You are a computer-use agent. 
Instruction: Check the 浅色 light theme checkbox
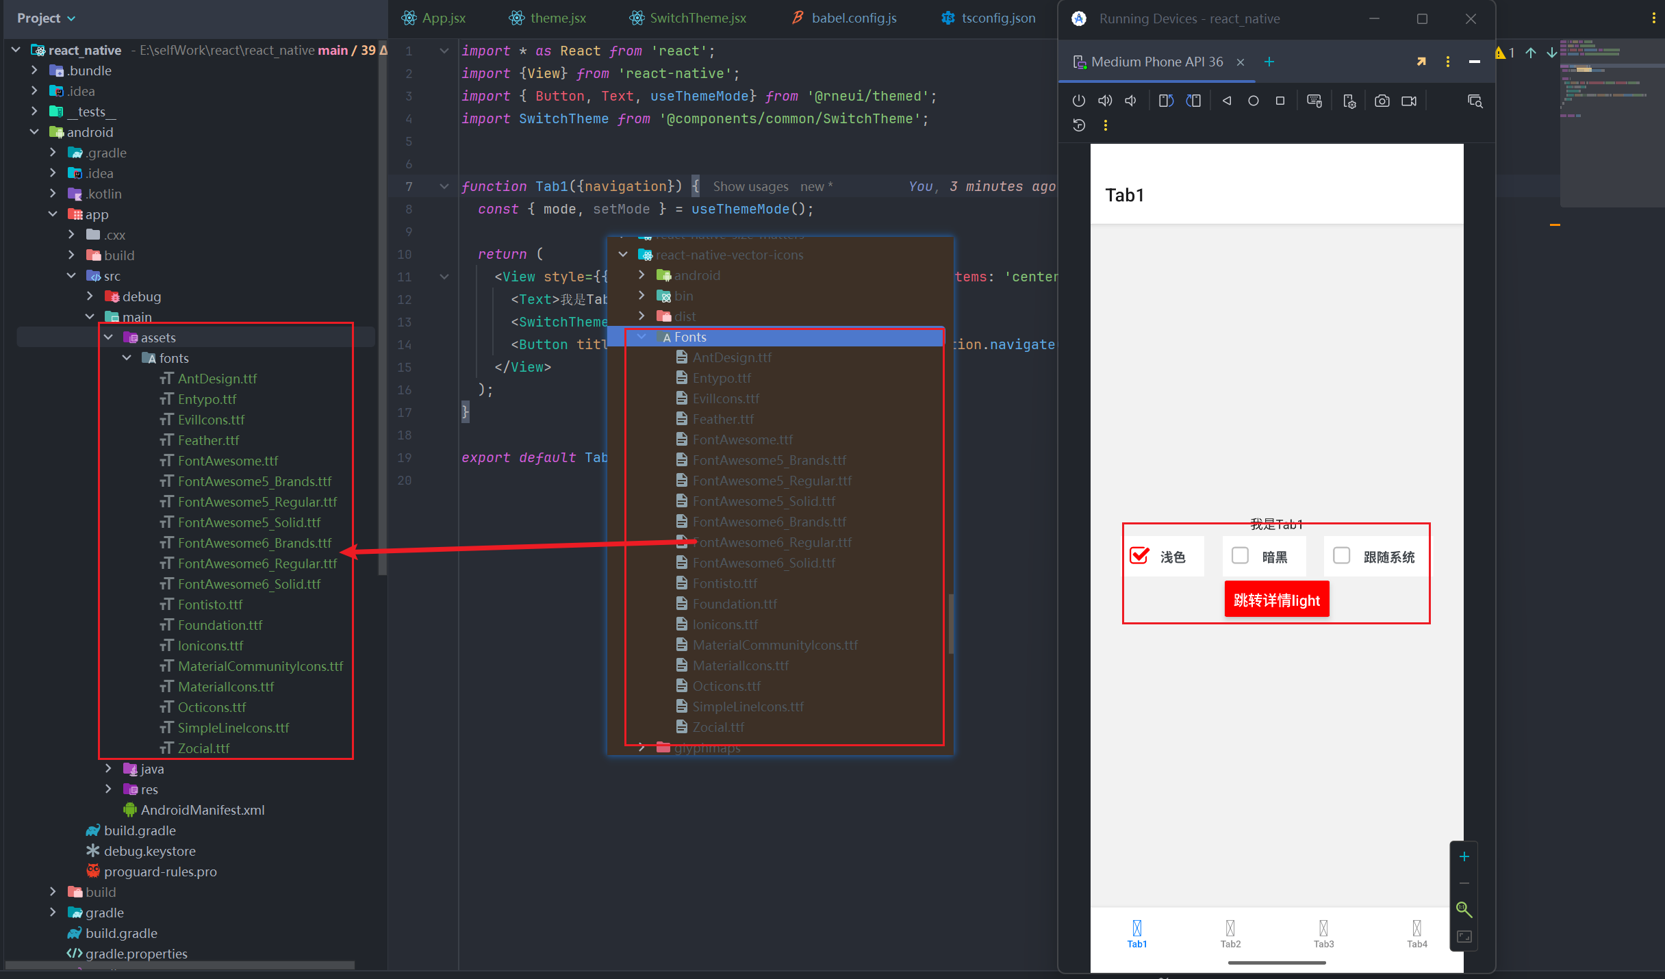1139,555
